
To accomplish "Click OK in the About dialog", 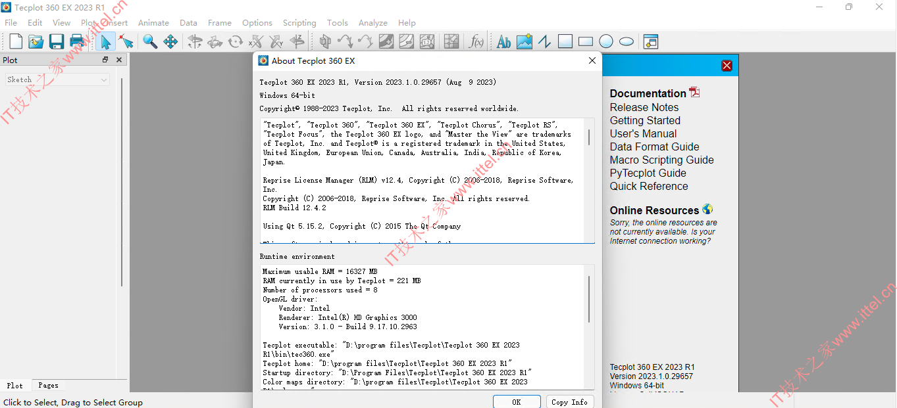I will pyautogui.click(x=517, y=402).
